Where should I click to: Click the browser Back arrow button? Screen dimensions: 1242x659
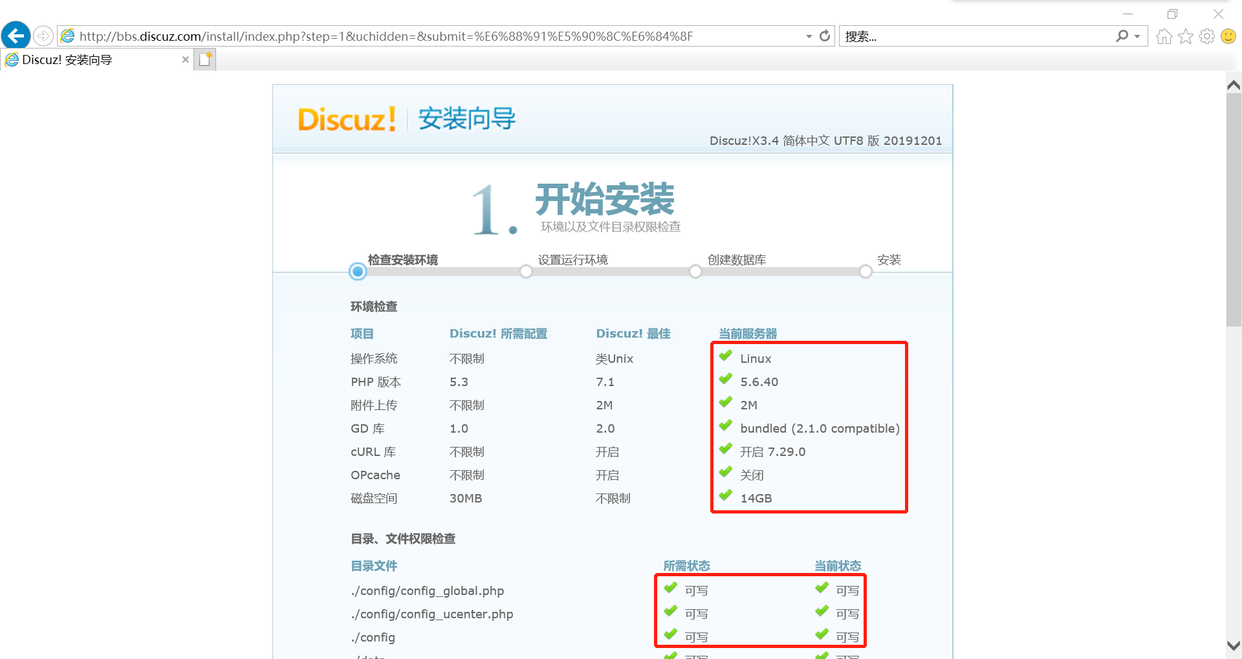pos(16,36)
